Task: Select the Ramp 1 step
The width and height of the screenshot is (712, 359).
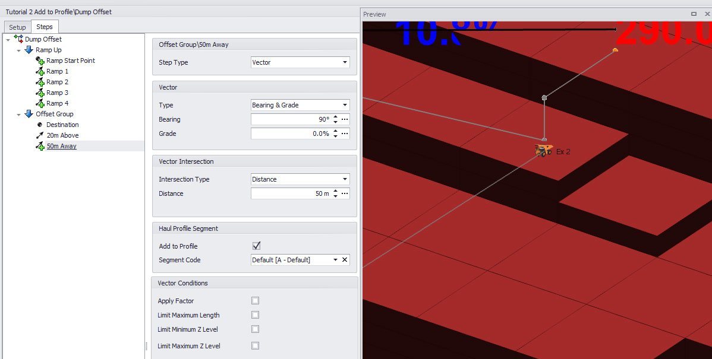Action: click(57, 71)
